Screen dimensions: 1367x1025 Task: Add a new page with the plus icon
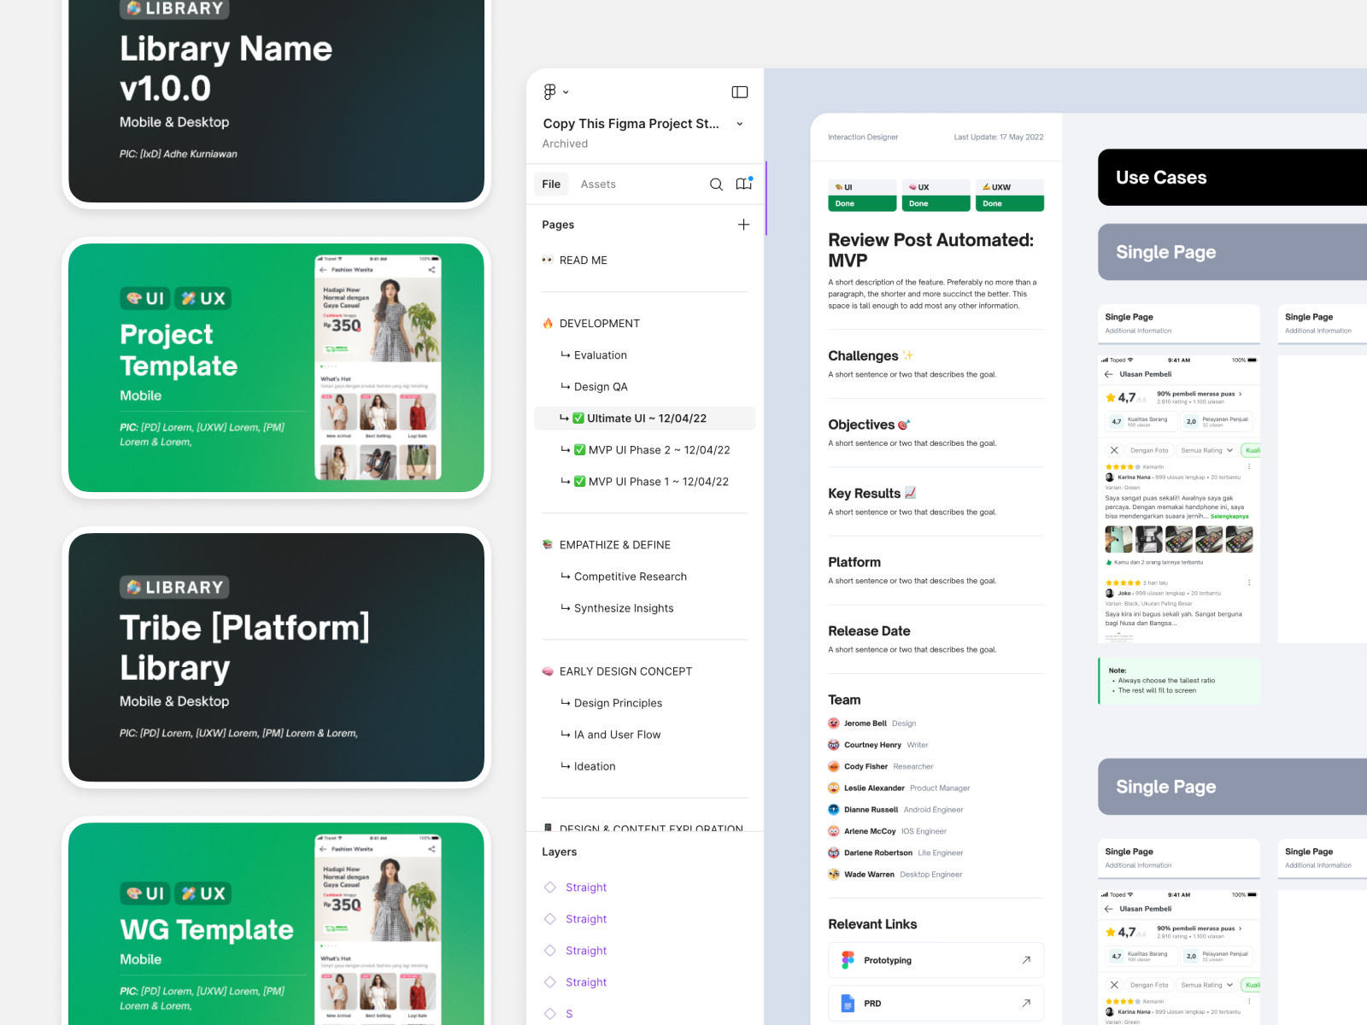743,224
